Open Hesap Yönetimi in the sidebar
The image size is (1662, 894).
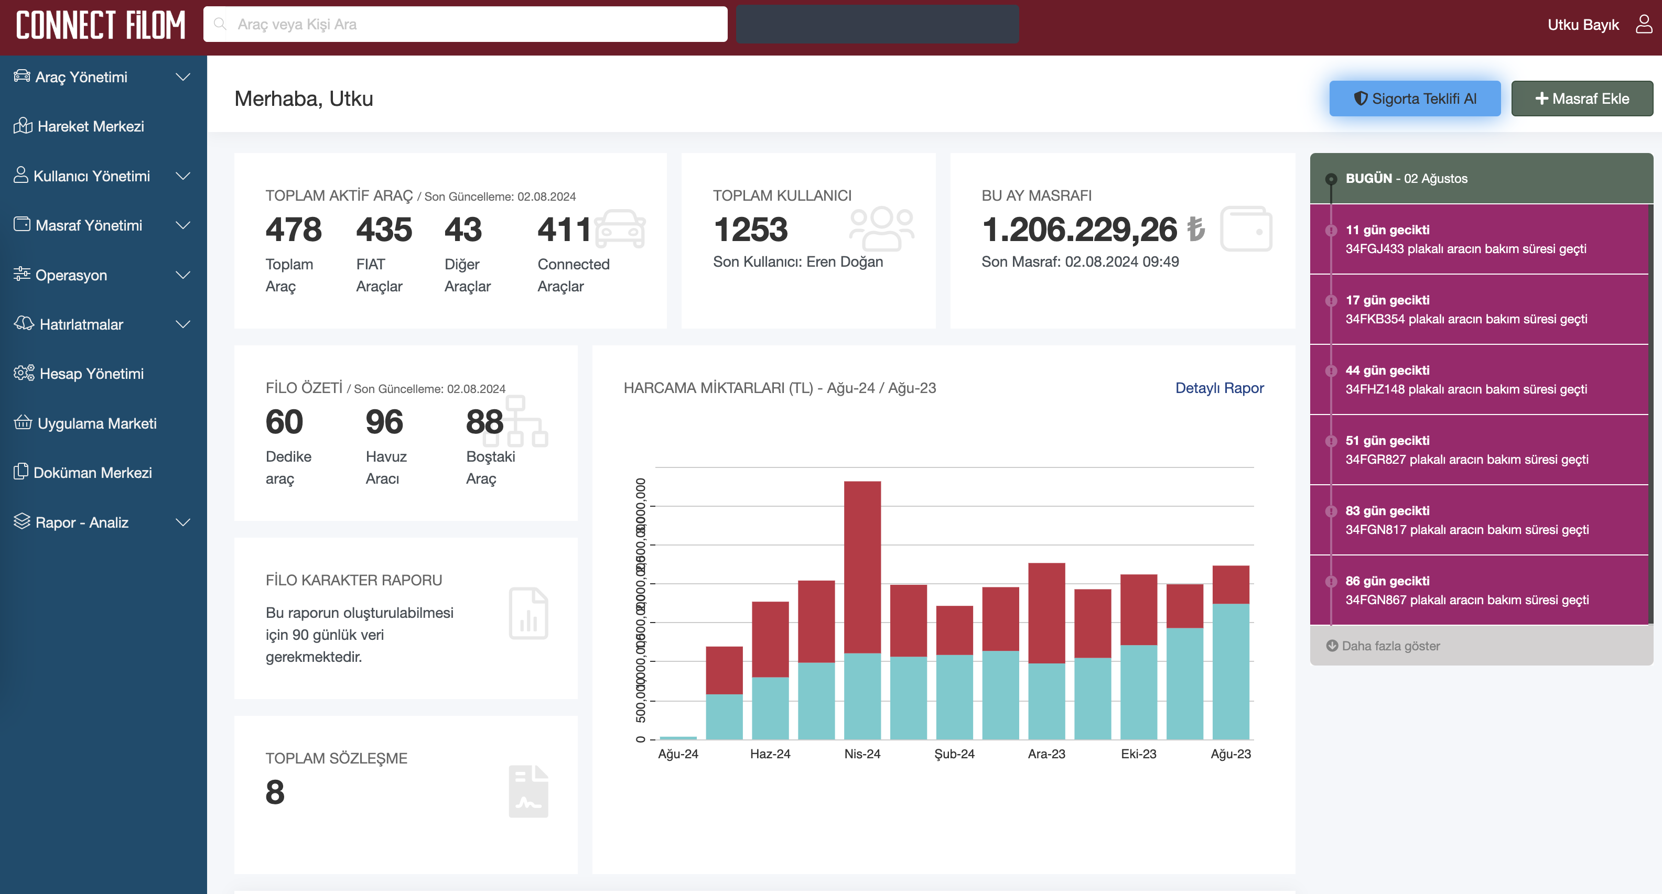(91, 374)
